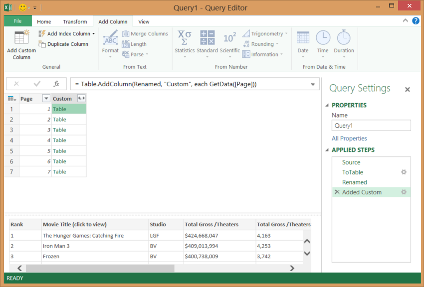
Task: Open the Add Index Column dropdown arrow
Action: tap(94, 34)
